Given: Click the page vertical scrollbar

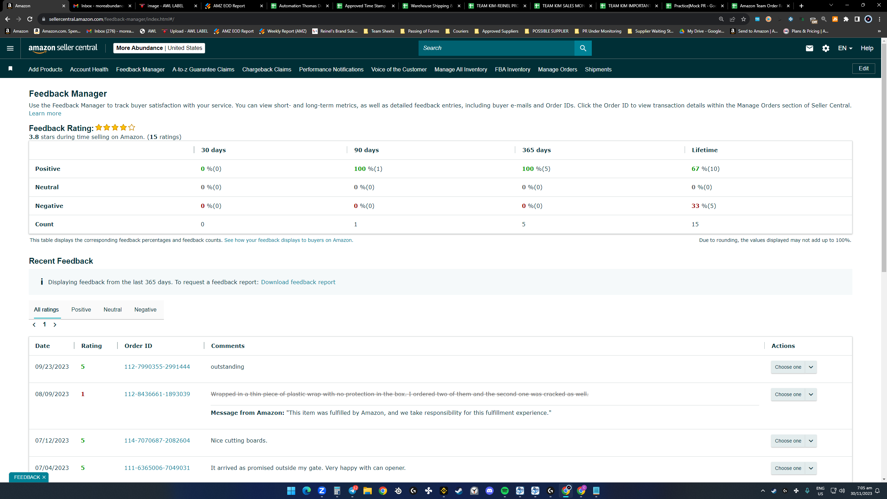Looking at the screenshot, I should pyautogui.click(x=884, y=158).
